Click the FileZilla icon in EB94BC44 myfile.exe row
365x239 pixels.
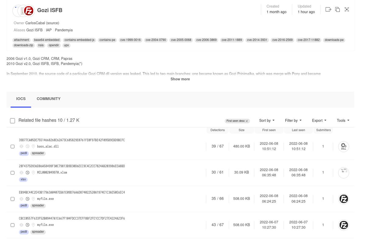click(x=344, y=199)
